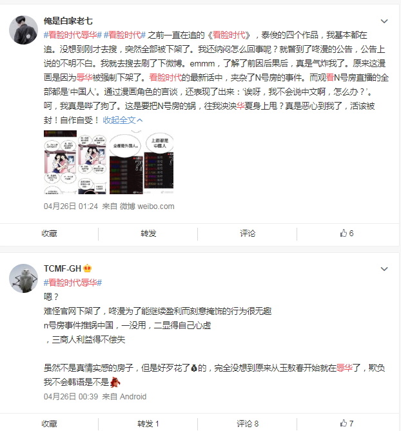Image resolution: width=401 pixels, height=431 pixels.
Task: Click 收藏 on the first post
Action: pyautogui.click(x=49, y=234)
